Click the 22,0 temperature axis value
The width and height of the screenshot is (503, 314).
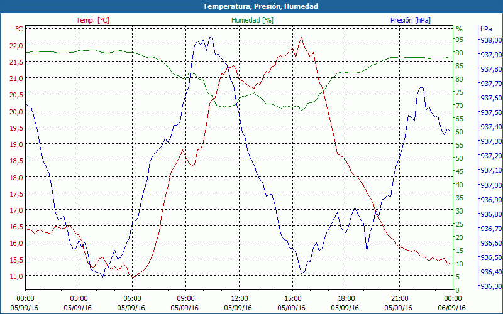pos(16,45)
